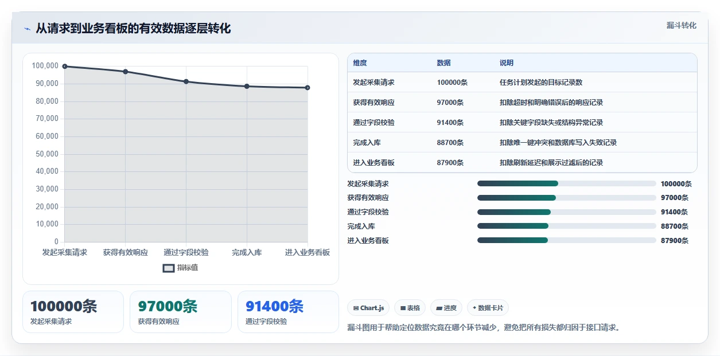The height and width of the screenshot is (356, 720).
Task: Select table cell 获得有效响应
Action: coord(373,103)
